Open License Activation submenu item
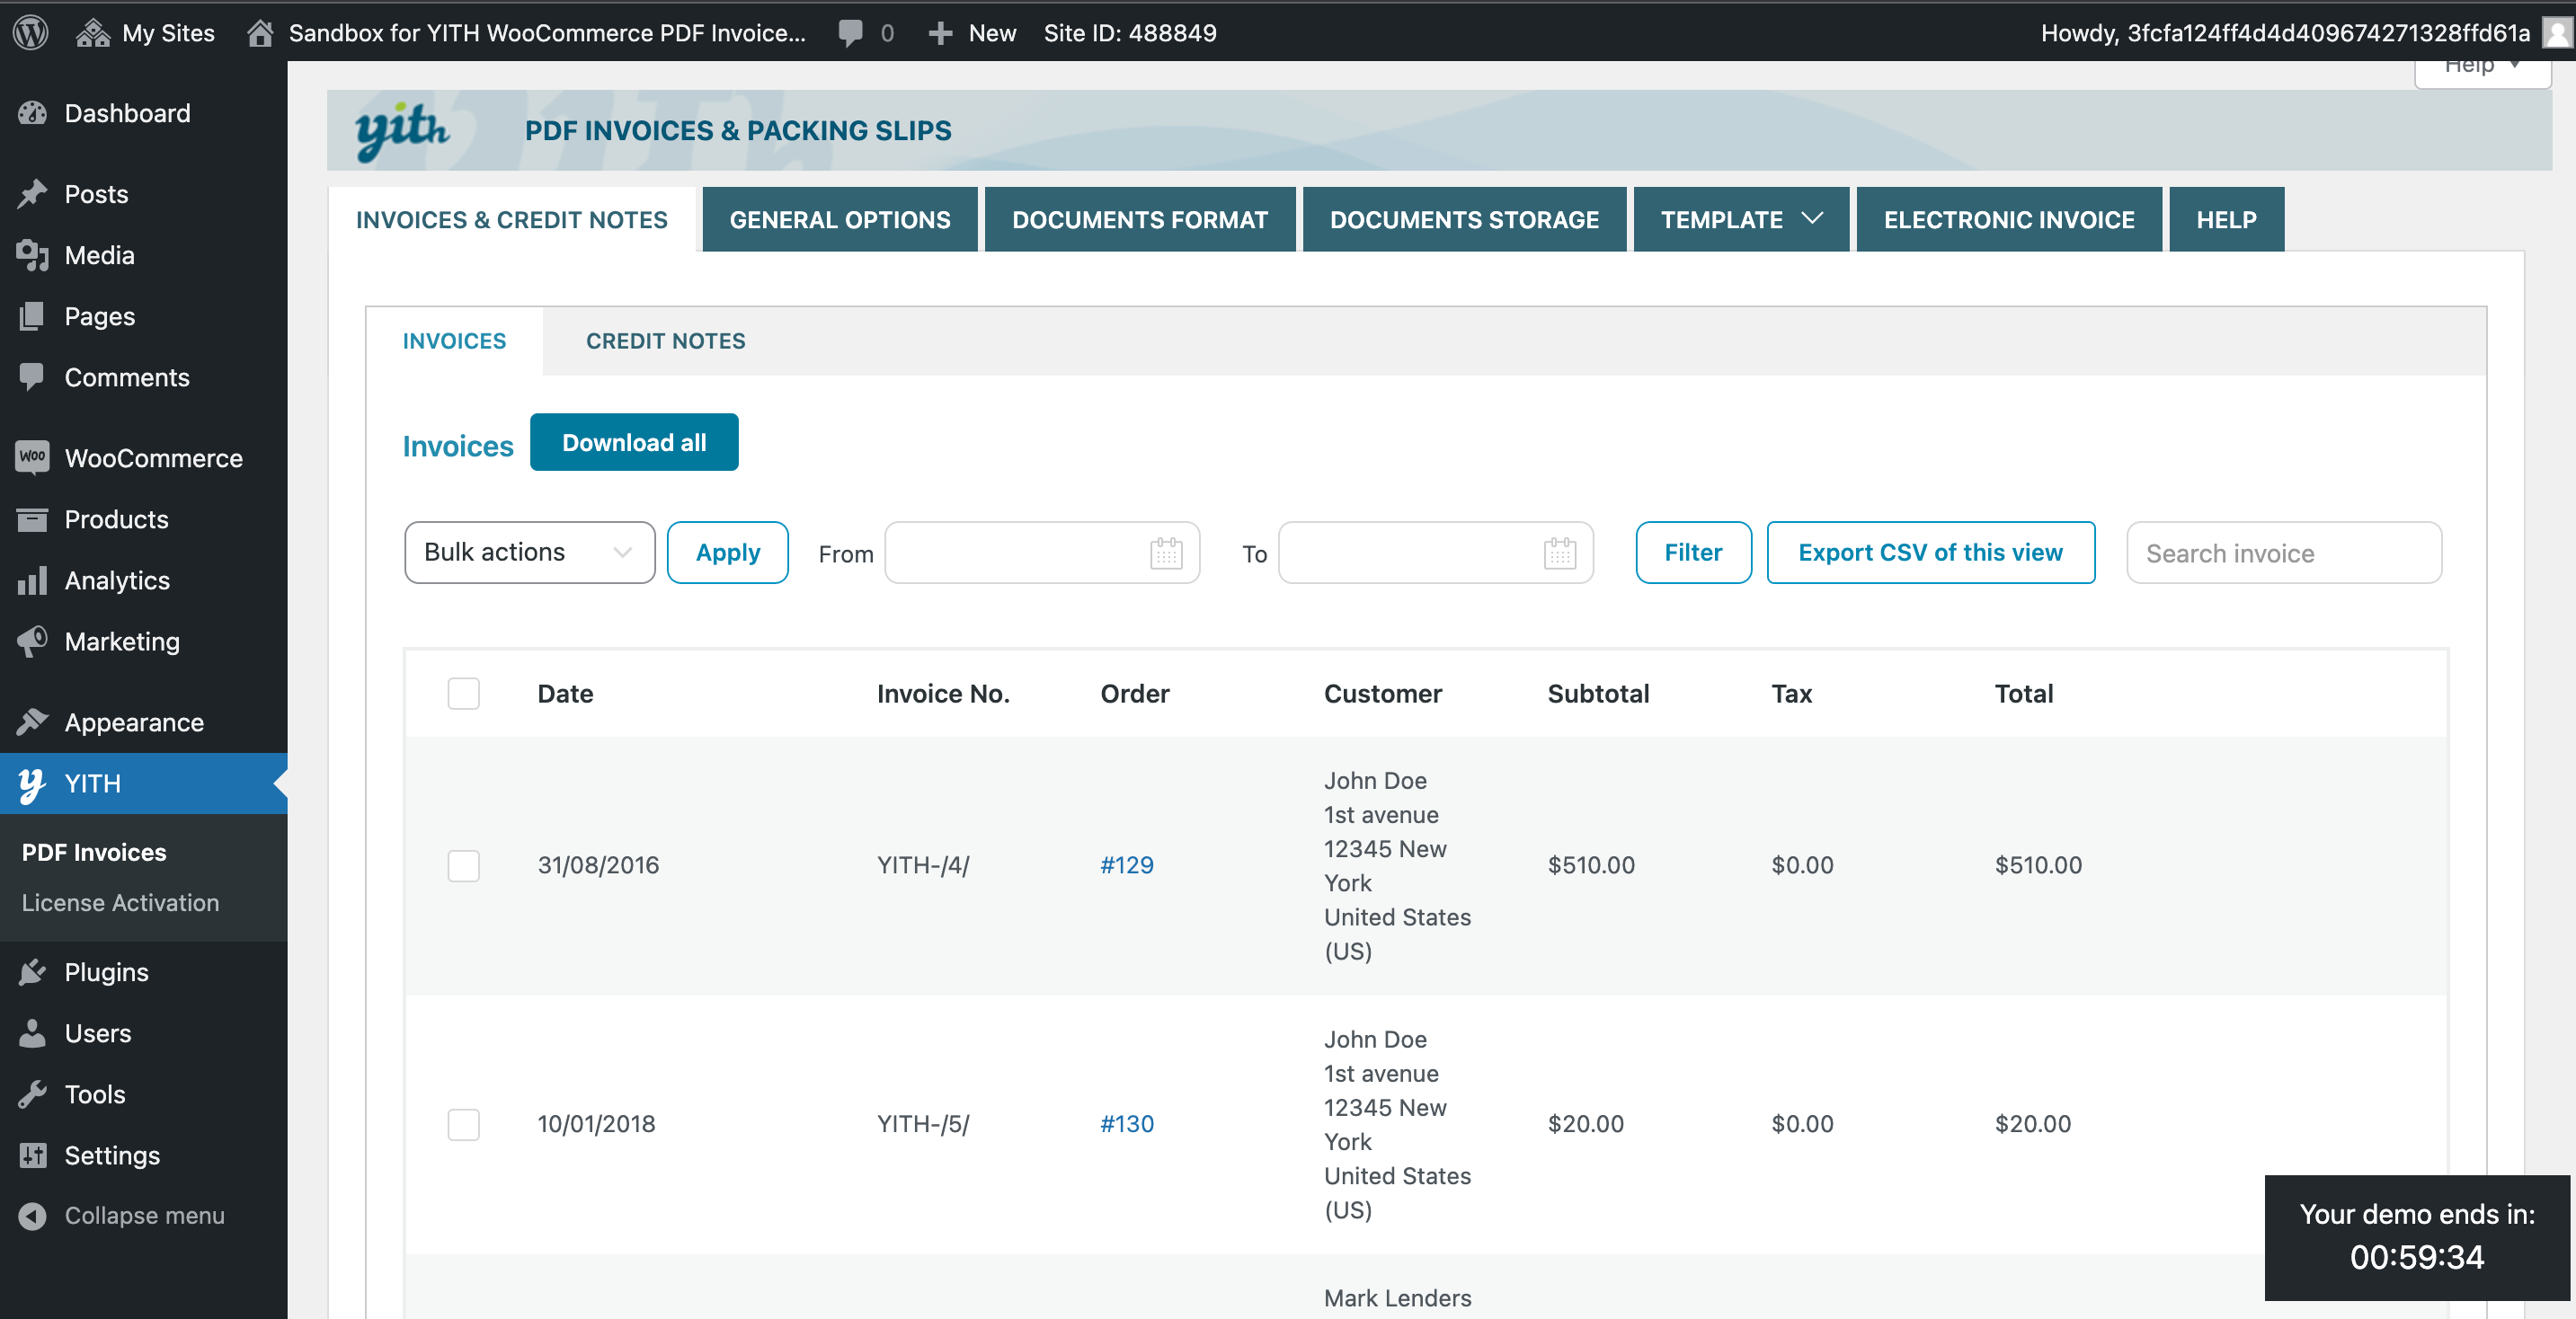Image resolution: width=2576 pixels, height=1319 pixels. (120, 903)
